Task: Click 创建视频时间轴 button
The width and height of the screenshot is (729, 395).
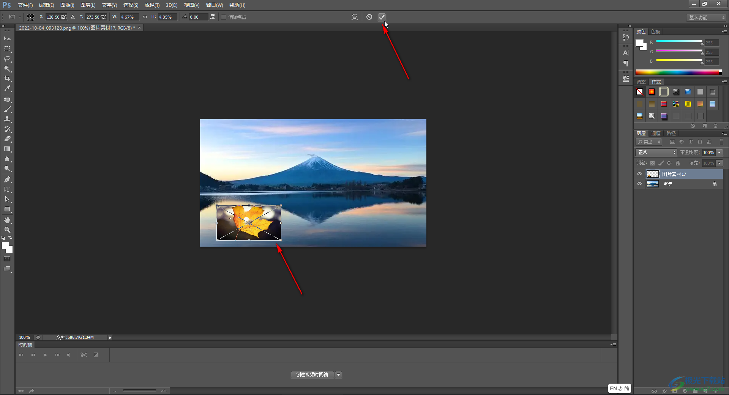Action: [312, 375]
